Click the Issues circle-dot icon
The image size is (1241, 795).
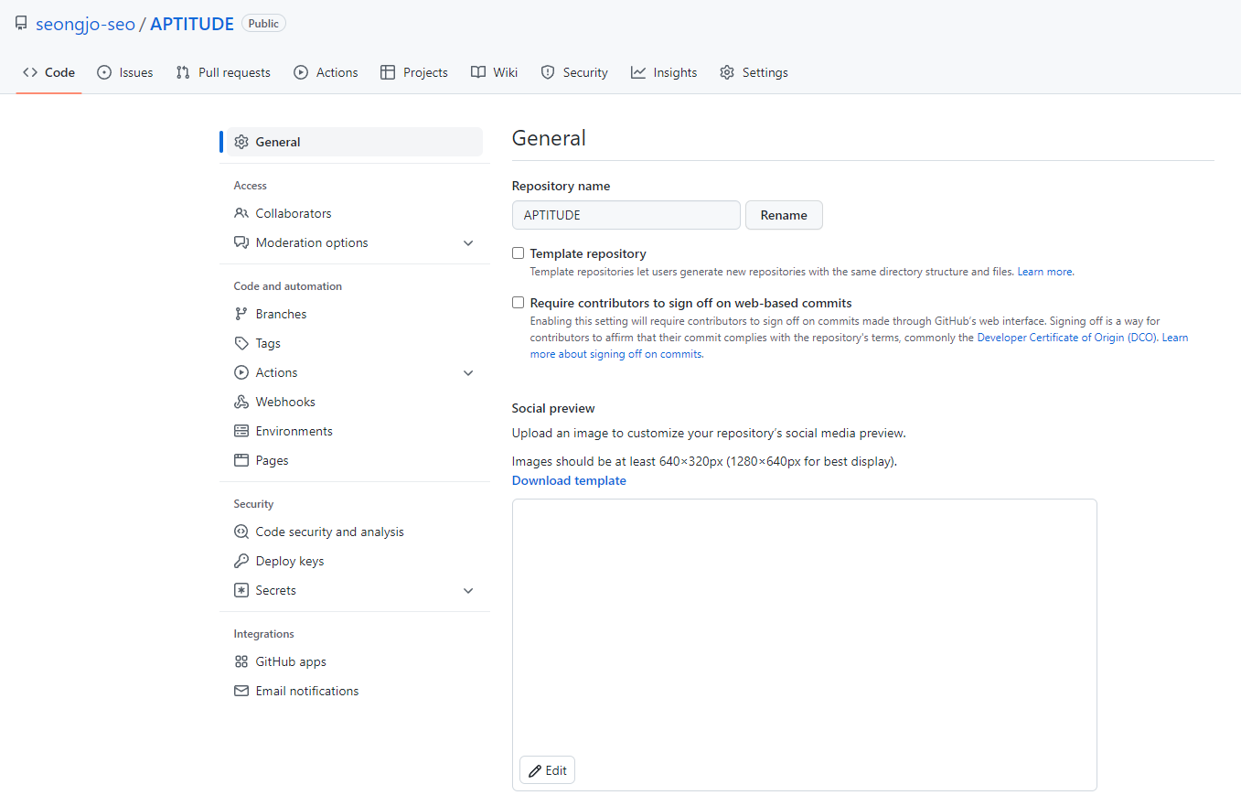(104, 72)
